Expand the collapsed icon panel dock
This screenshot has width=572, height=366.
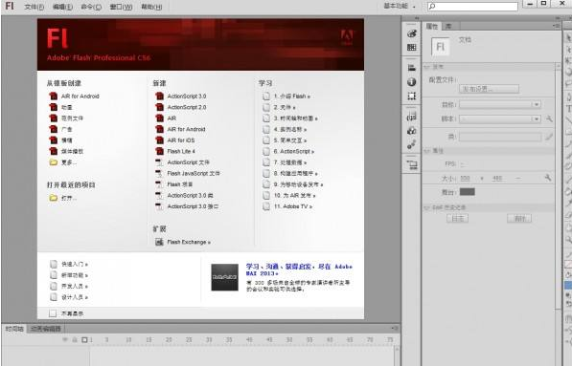[416, 18]
